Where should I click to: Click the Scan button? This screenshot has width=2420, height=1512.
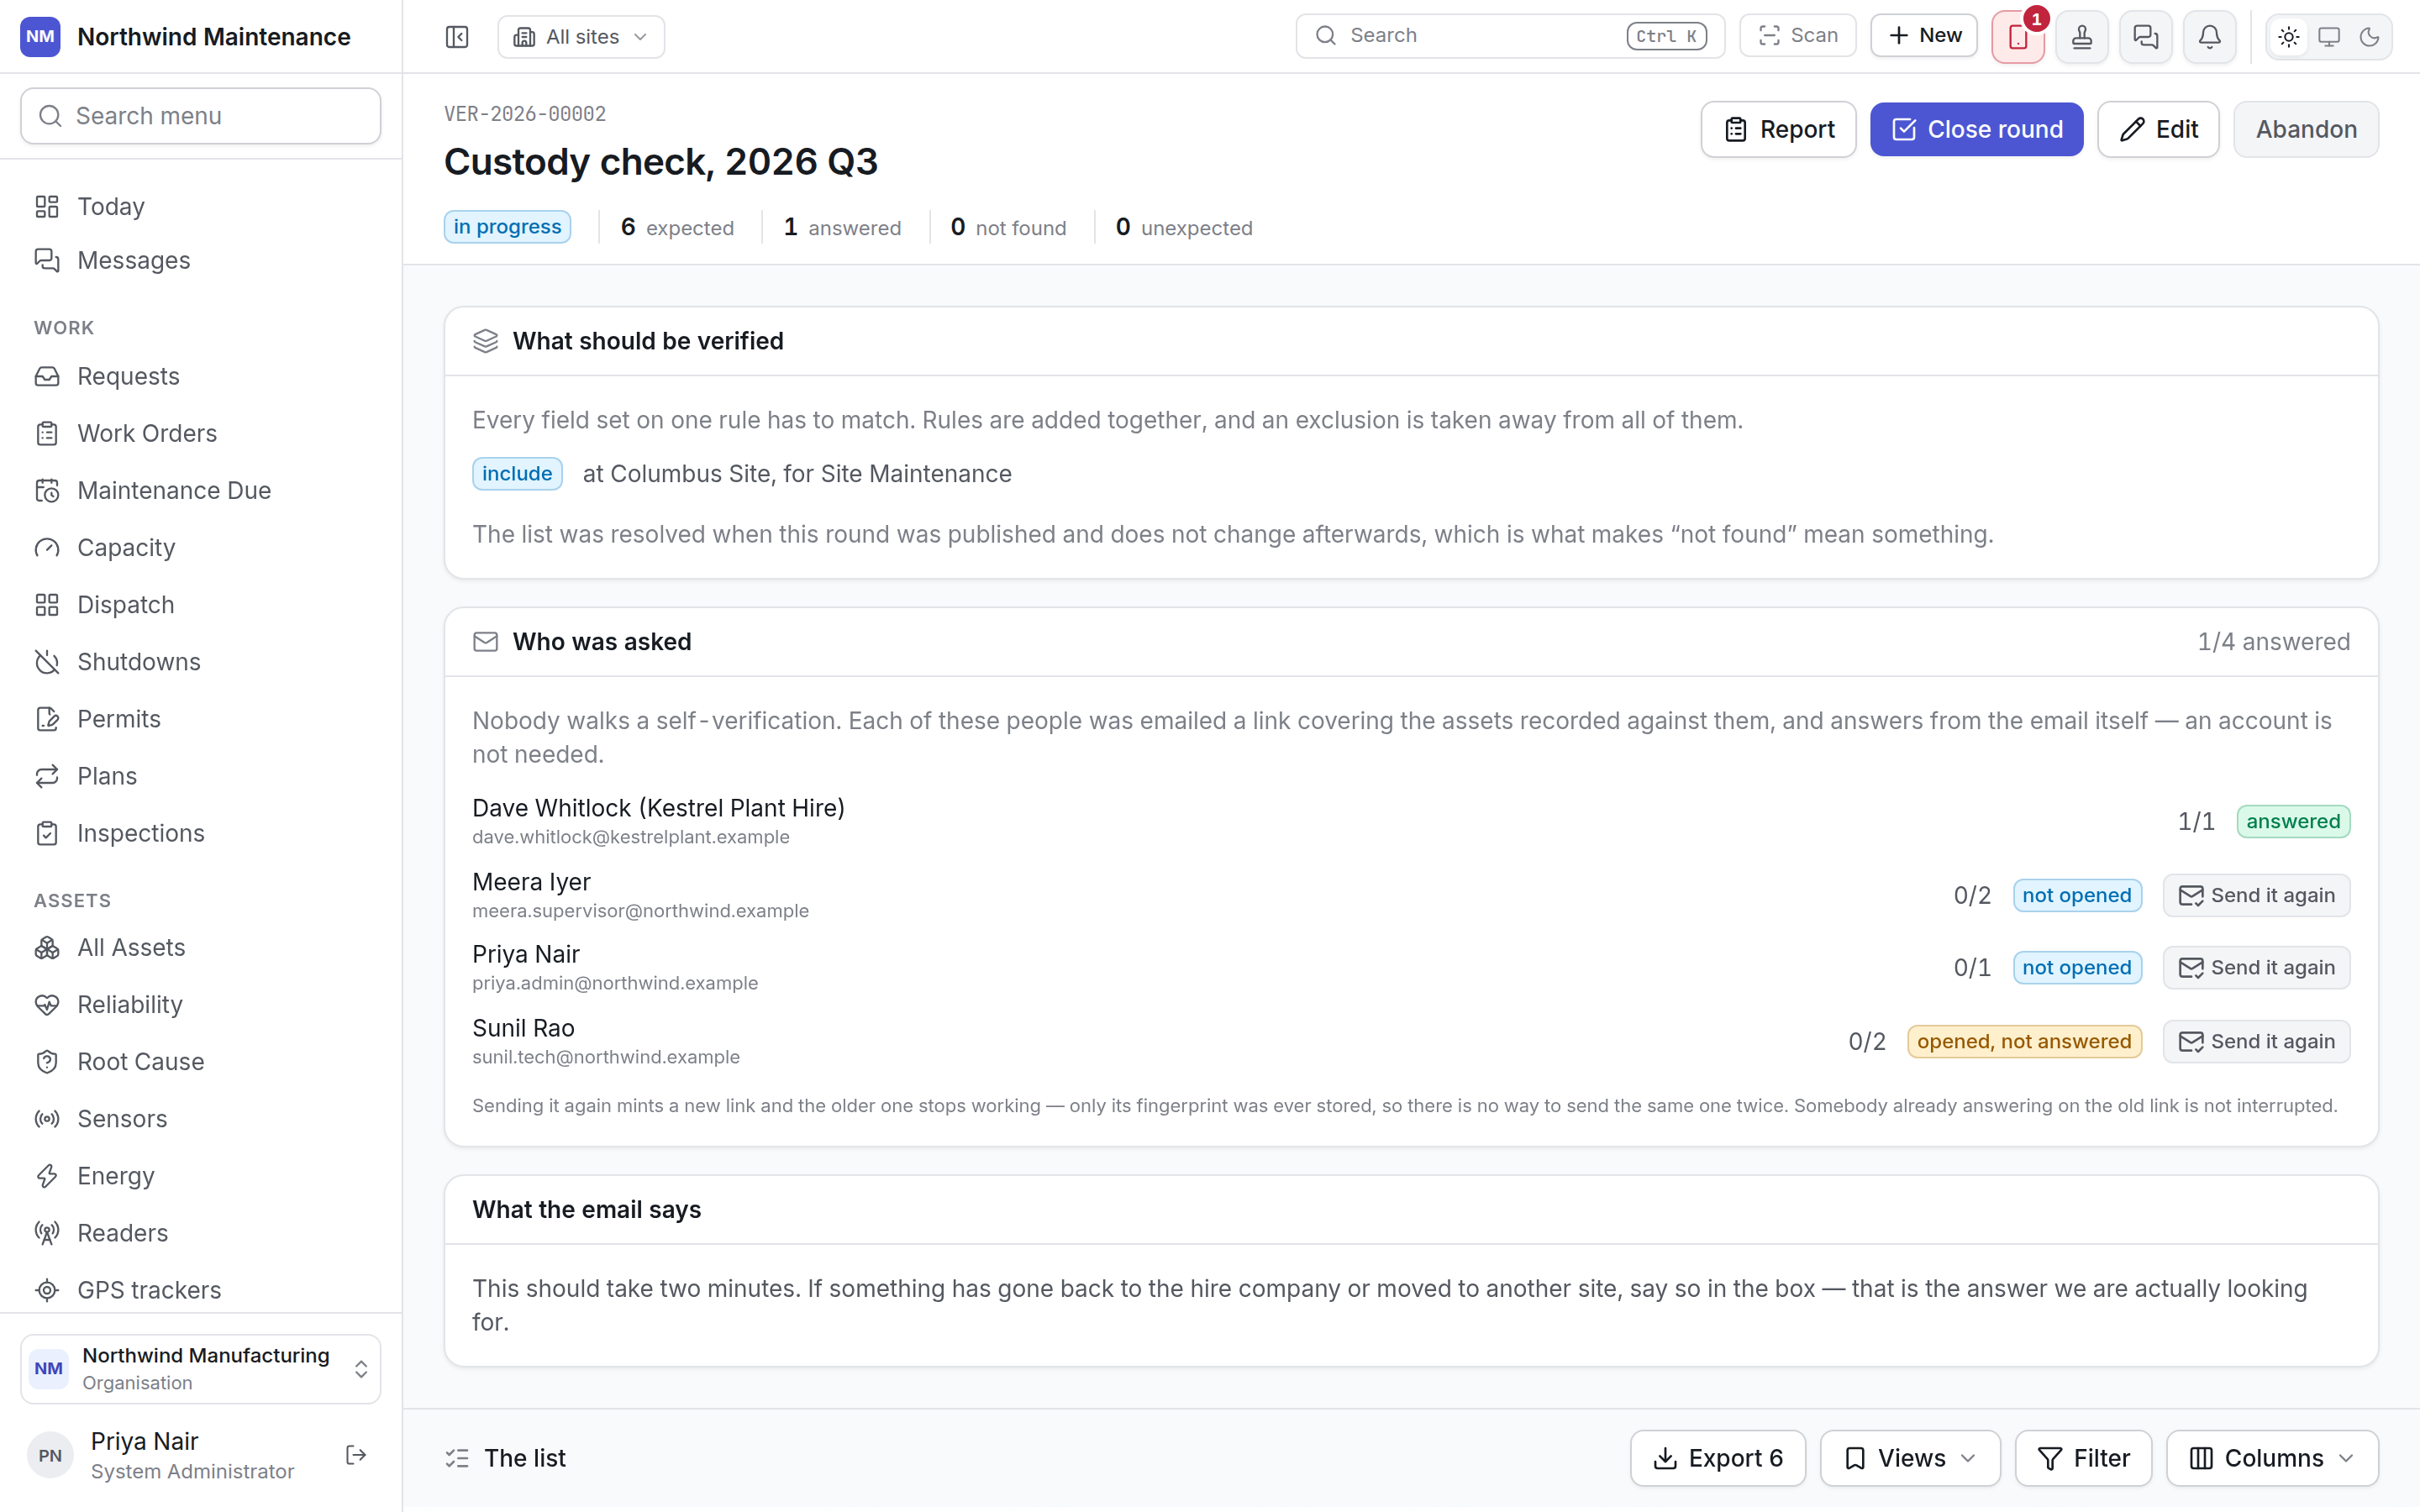click(x=1797, y=35)
